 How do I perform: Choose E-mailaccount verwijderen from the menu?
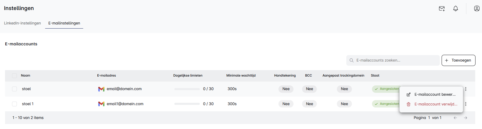pyautogui.click(x=435, y=104)
